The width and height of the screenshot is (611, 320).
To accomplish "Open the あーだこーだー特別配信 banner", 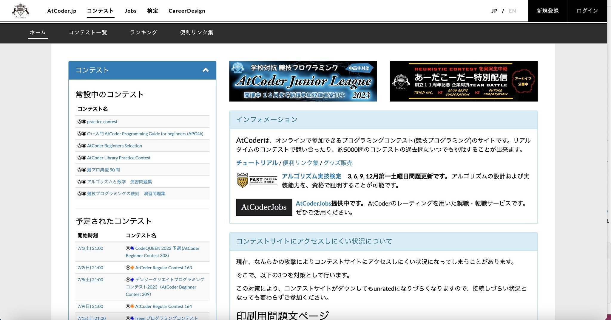I will (x=463, y=81).
